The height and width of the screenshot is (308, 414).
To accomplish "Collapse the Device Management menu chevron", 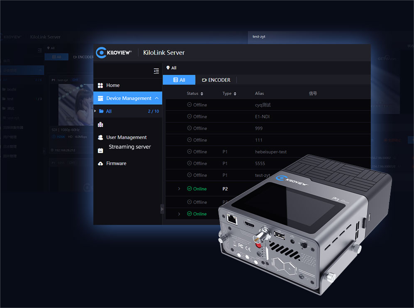I will pos(157,98).
